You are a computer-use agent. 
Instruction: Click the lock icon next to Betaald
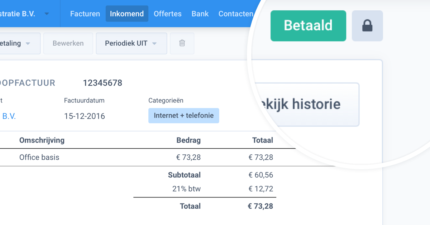pyautogui.click(x=367, y=25)
